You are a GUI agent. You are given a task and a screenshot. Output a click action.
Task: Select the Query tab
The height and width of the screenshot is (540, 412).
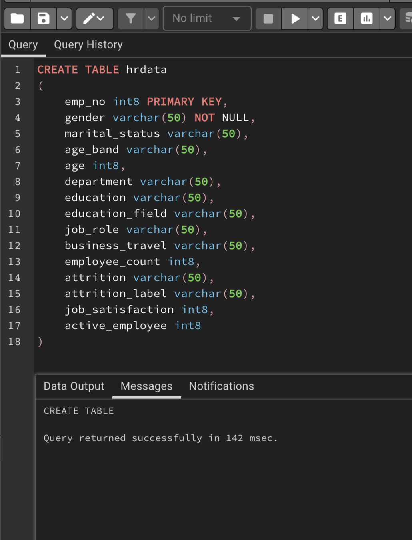[x=23, y=45]
